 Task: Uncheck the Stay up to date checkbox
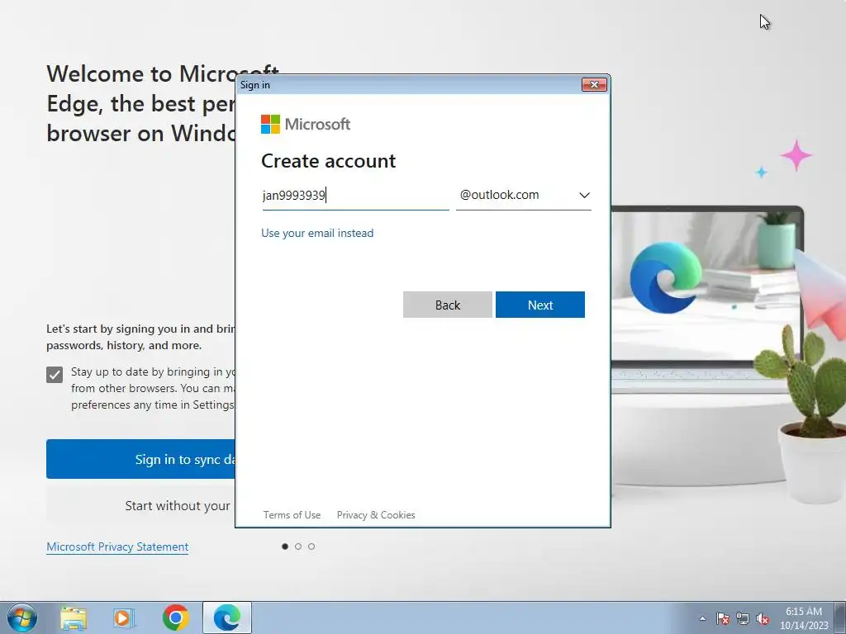[x=55, y=374]
